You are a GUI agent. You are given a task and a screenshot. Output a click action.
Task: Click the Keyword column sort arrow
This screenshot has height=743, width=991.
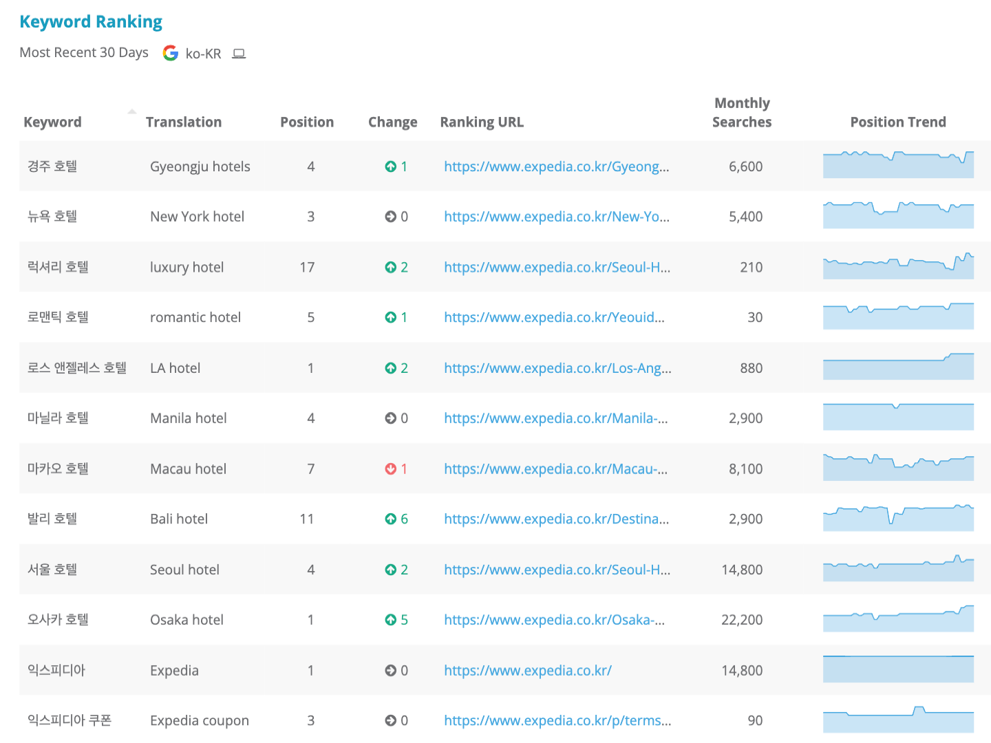[132, 111]
